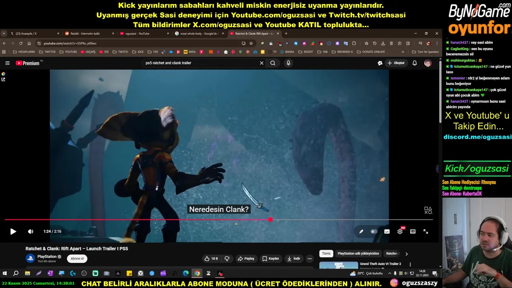Open a new browser tab
The height and width of the screenshot is (288, 512).
286,34
